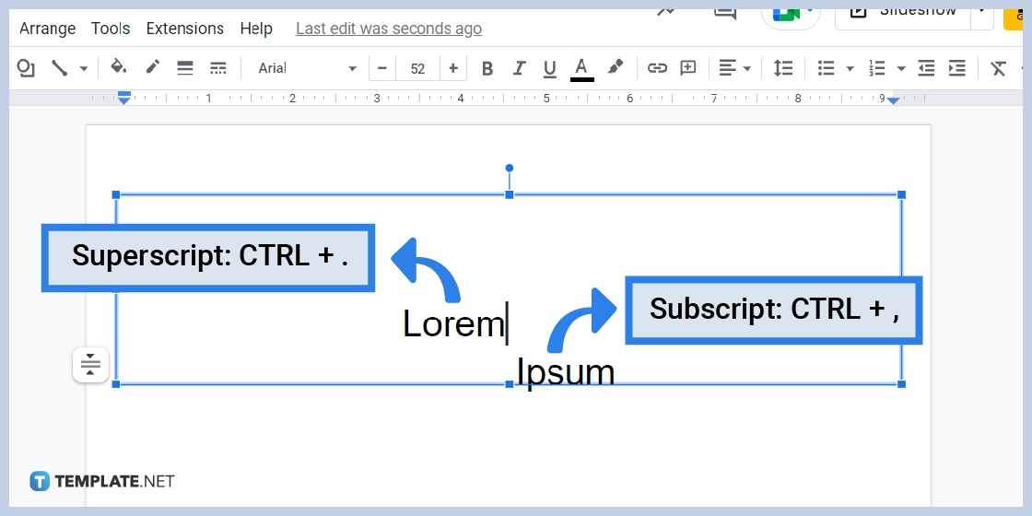
Task: Open the comment history icon
Action: pos(725,13)
